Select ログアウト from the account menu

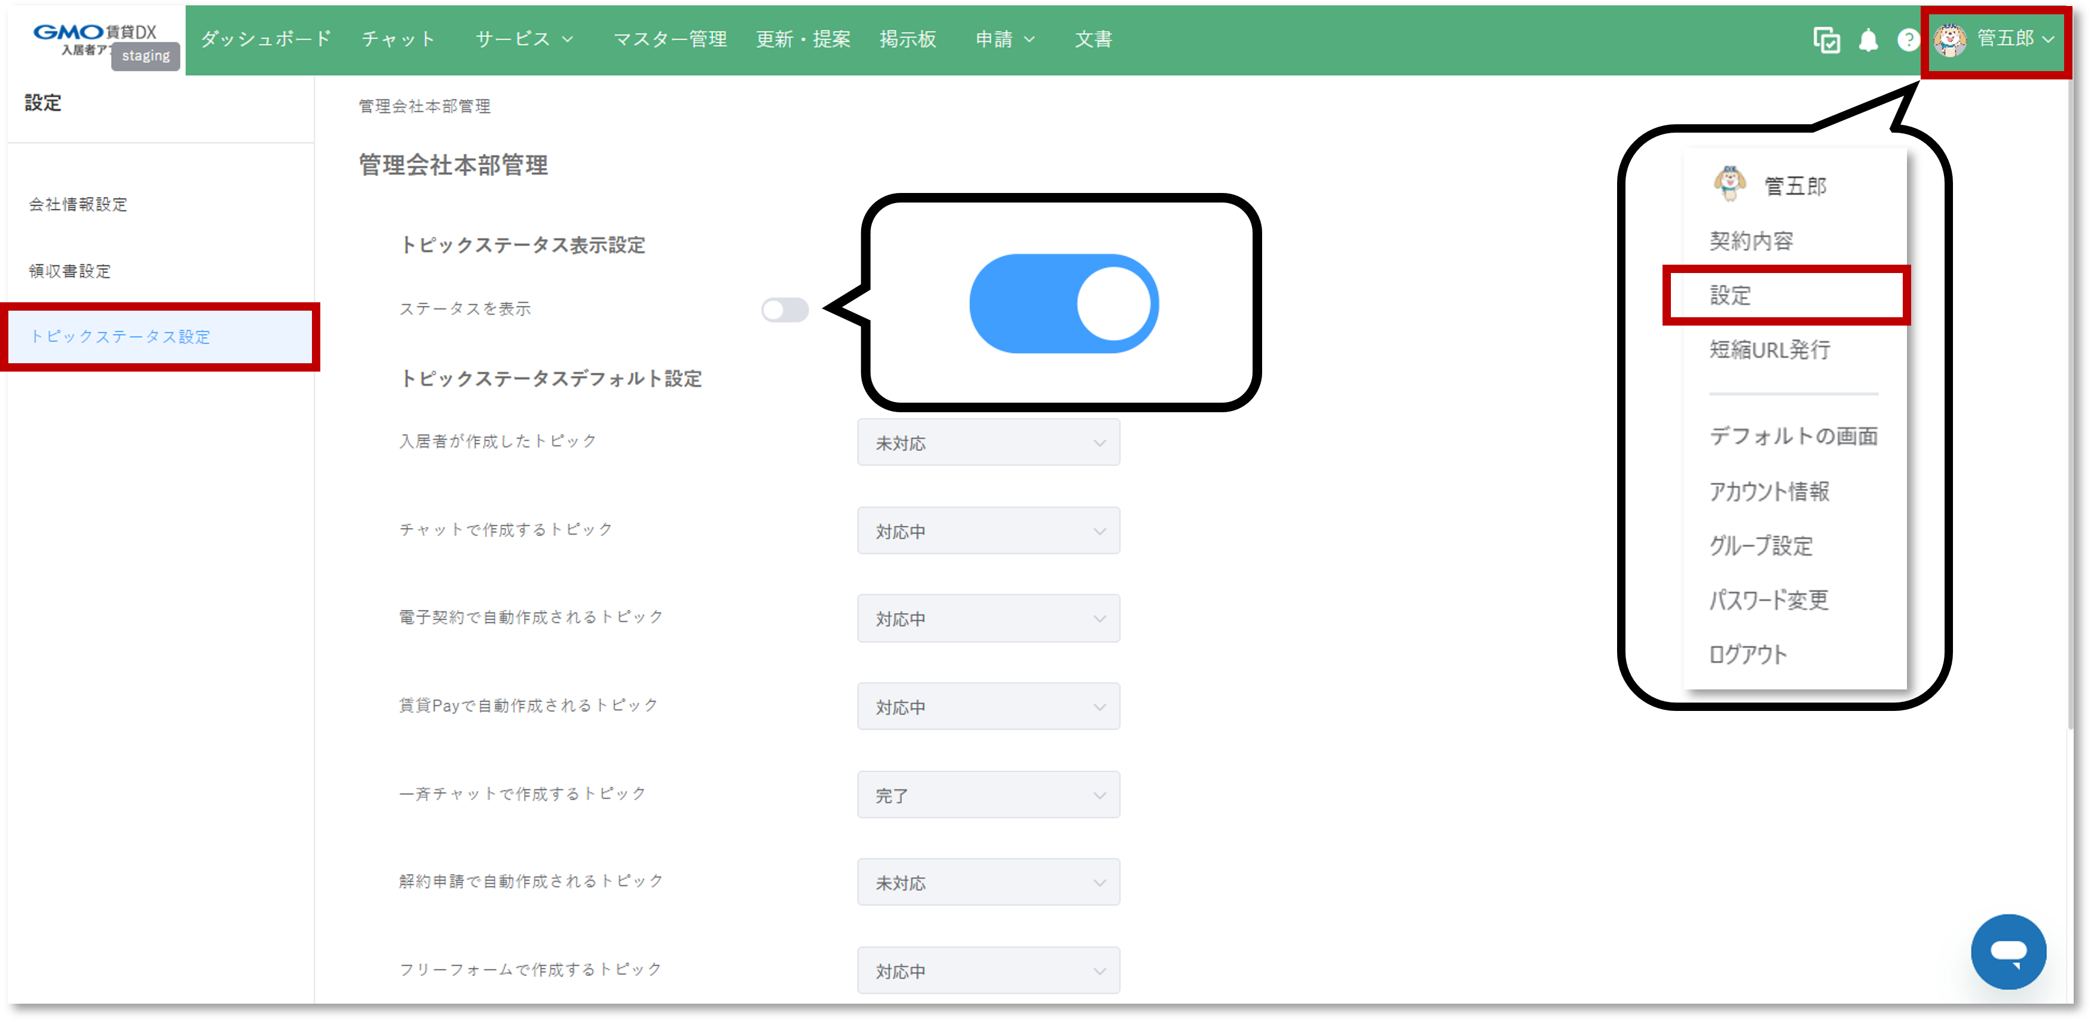point(1746,654)
